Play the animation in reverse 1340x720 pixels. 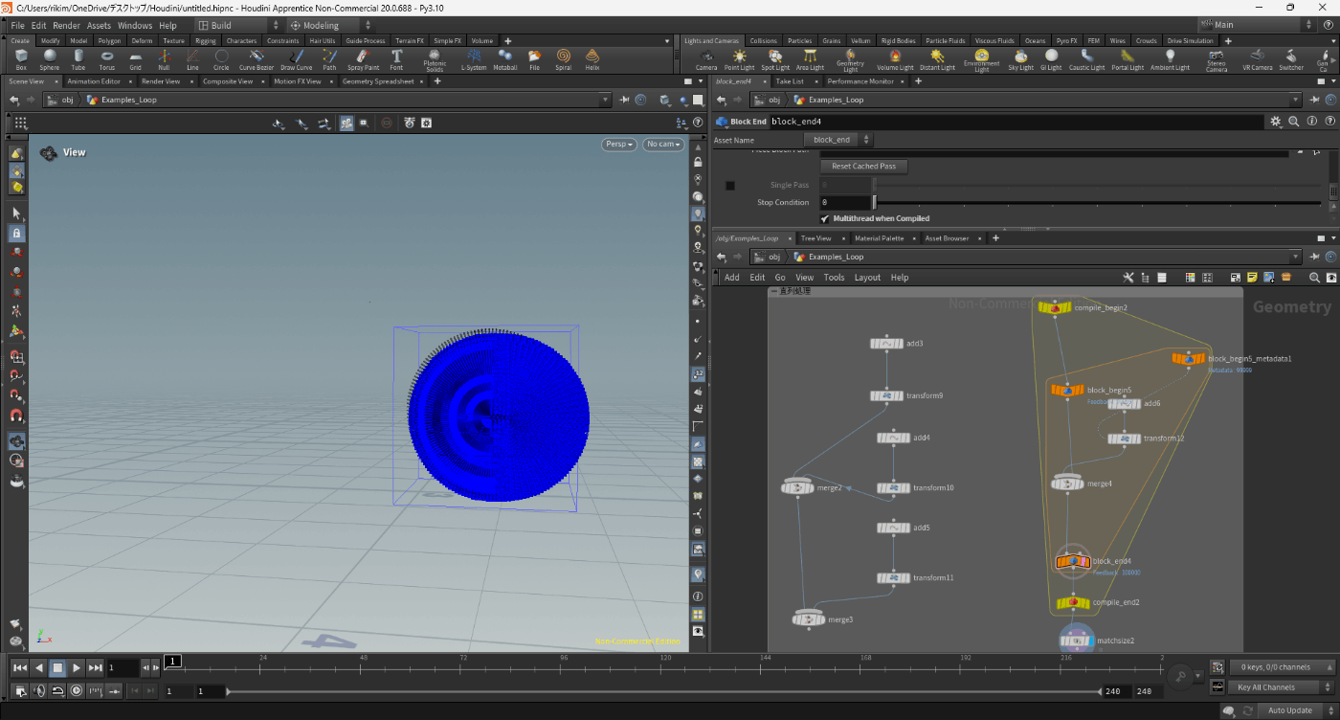[x=38, y=667]
